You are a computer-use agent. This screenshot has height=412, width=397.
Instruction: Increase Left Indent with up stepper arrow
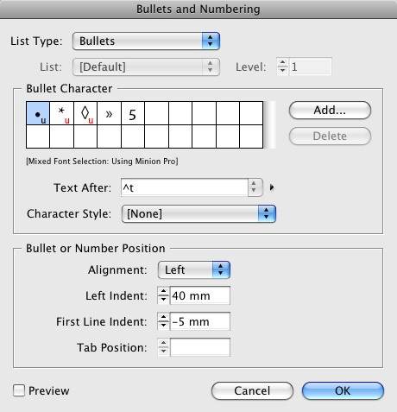click(163, 292)
